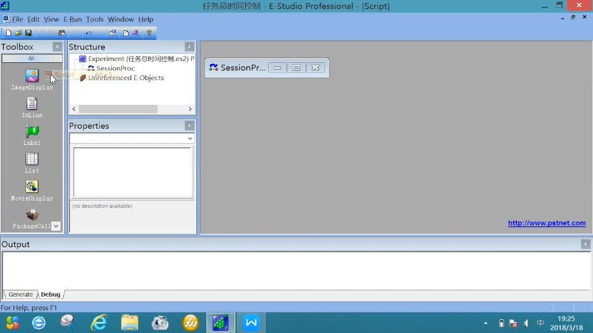Open the File menu
This screenshot has height=333, width=593.
tap(17, 19)
